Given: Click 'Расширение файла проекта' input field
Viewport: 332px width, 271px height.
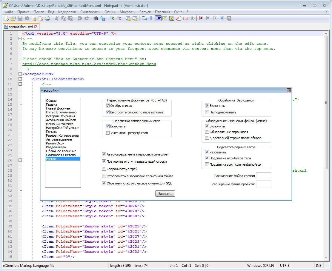Looking at the screenshot, I should (264, 184).
